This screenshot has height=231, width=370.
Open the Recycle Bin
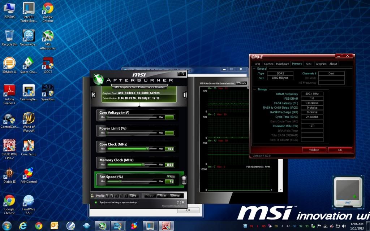point(9,38)
